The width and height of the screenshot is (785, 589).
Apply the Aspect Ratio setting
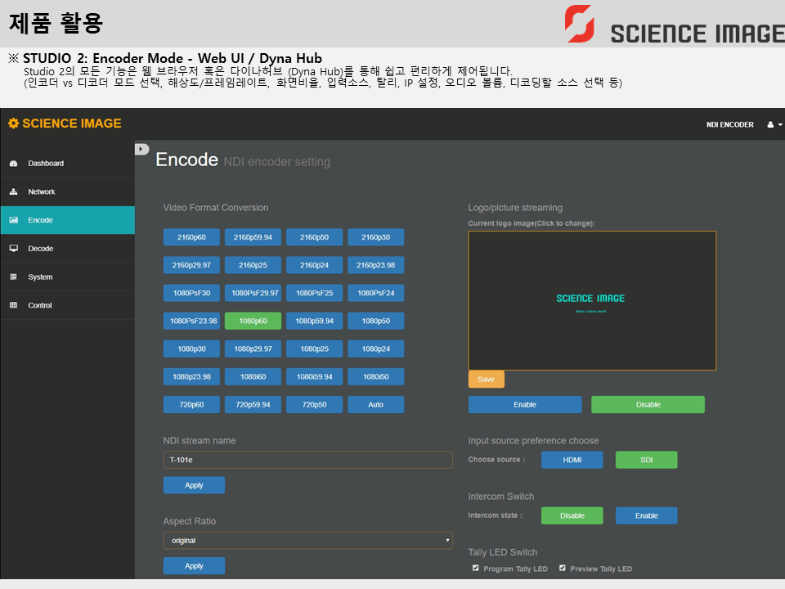click(194, 566)
